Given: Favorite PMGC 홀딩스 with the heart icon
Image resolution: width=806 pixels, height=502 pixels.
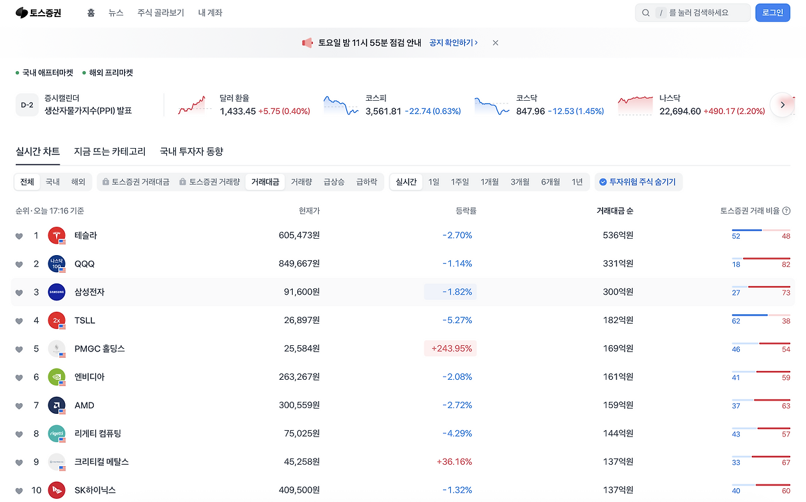Looking at the screenshot, I should click(20, 350).
